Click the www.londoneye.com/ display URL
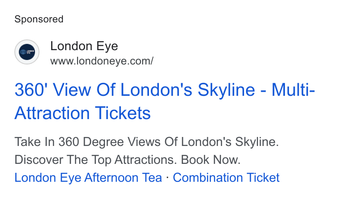This screenshot has height=197, width=341. (102, 61)
